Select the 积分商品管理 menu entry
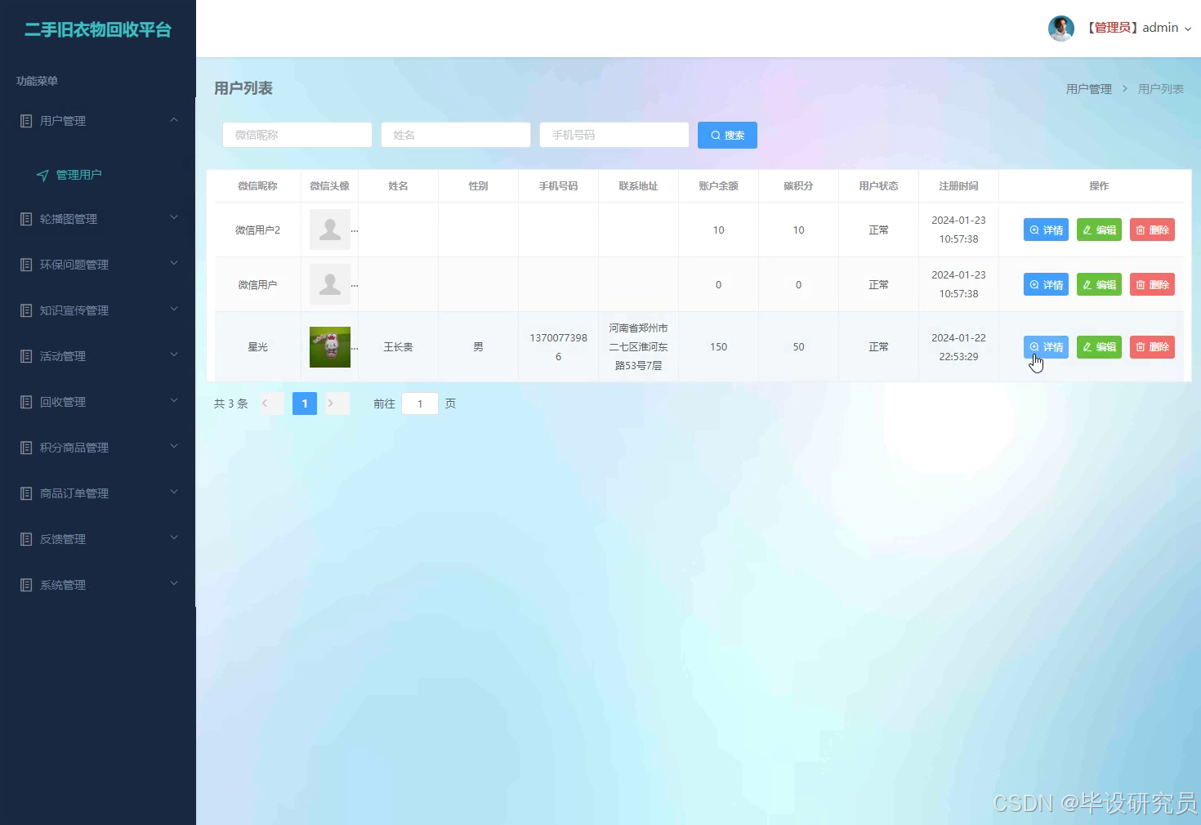This screenshot has width=1201, height=825. [98, 448]
